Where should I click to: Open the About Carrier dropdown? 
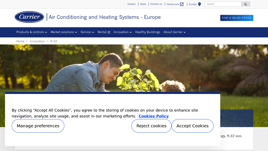tap(174, 32)
